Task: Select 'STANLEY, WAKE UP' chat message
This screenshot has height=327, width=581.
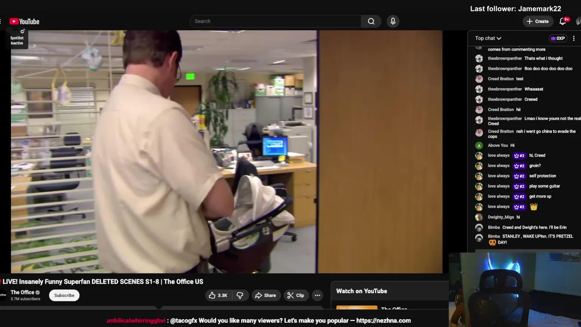Action: (x=531, y=239)
